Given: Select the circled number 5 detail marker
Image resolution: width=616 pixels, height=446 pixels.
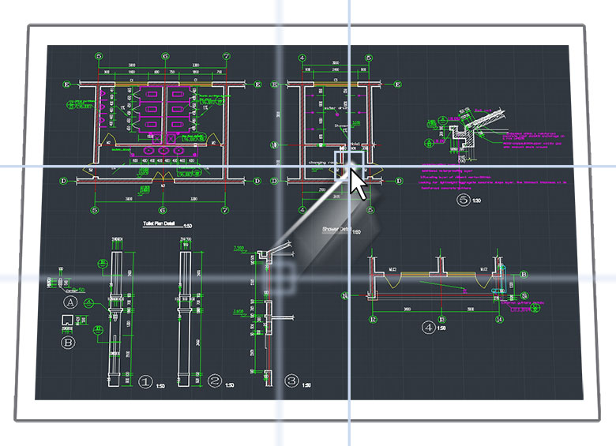Looking at the screenshot, I should point(464,201).
